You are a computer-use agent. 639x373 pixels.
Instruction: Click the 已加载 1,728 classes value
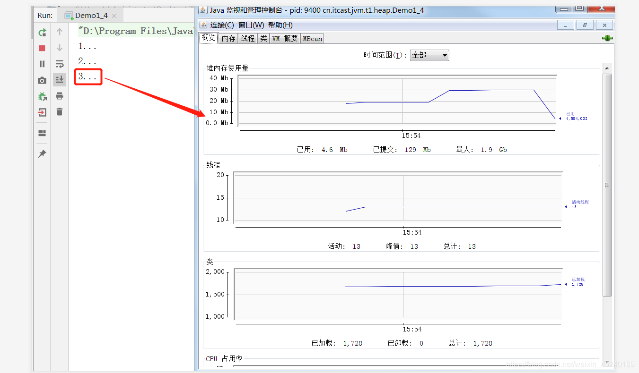click(x=337, y=343)
